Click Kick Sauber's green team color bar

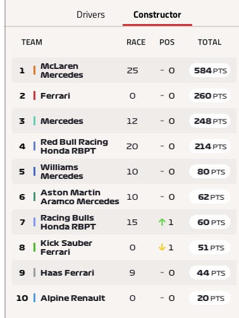point(34,247)
